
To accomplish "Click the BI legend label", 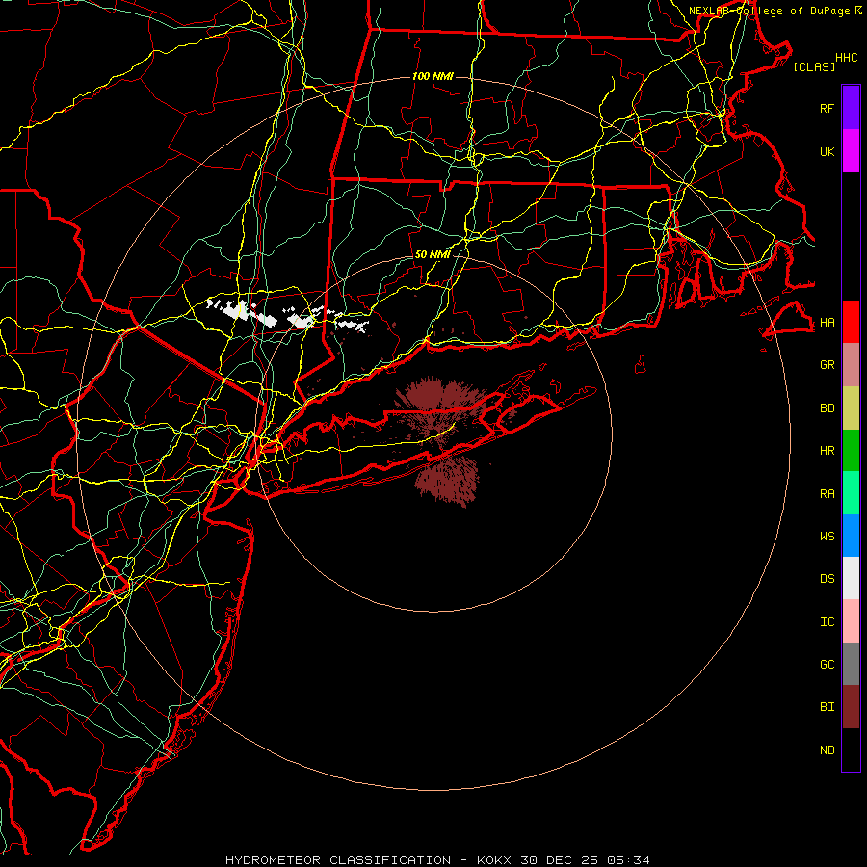I will coord(827,707).
